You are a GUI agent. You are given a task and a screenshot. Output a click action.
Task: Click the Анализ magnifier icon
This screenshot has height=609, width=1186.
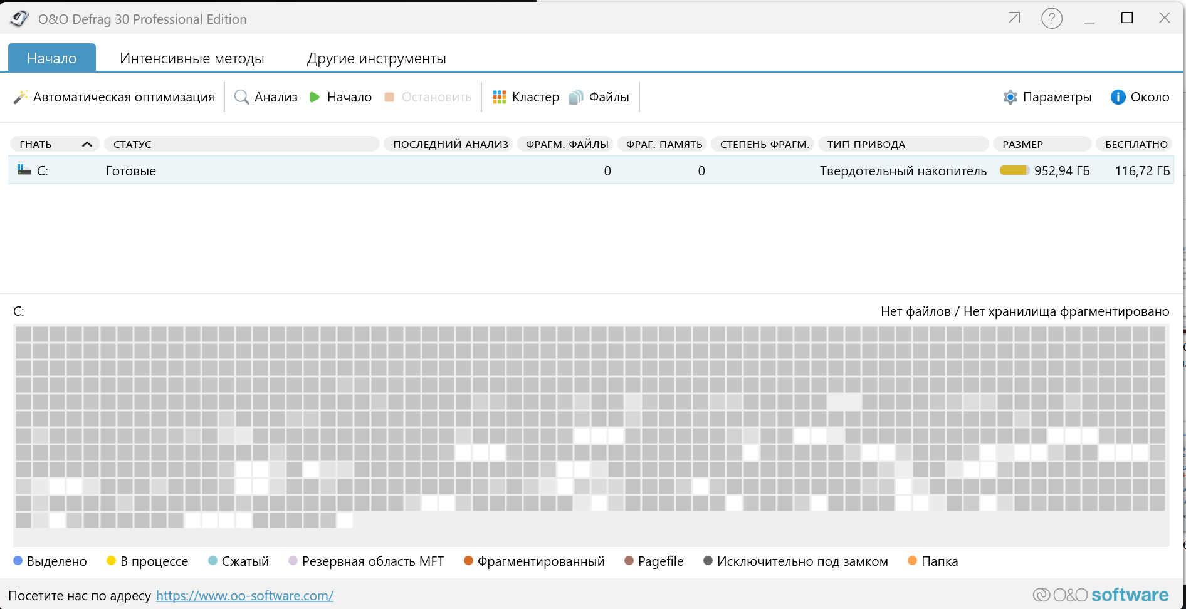click(x=241, y=97)
